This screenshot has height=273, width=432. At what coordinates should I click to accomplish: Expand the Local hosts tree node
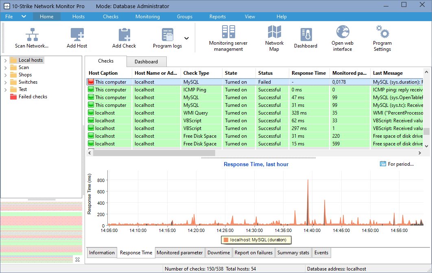[x=6, y=60]
